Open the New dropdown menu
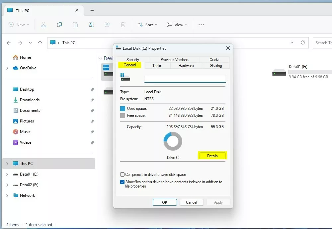The image size is (332, 229). [19, 25]
